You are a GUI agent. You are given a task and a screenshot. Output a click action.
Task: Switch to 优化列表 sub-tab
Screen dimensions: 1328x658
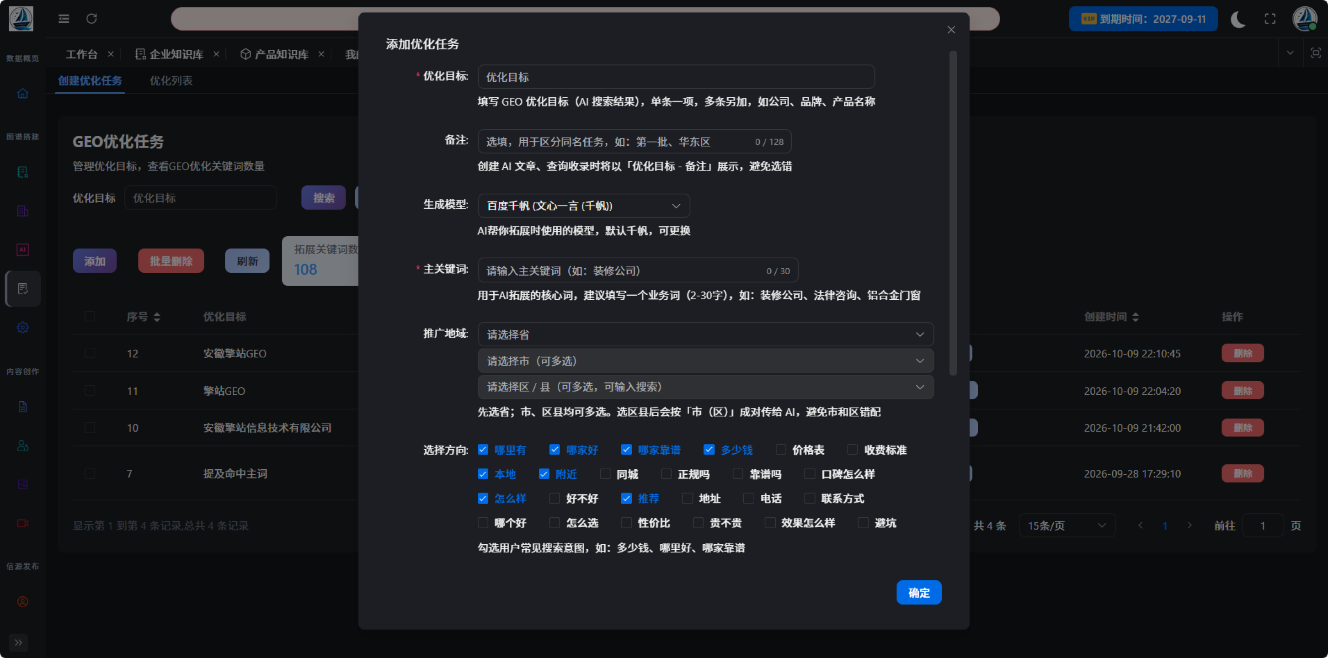click(x=171, y=80)
